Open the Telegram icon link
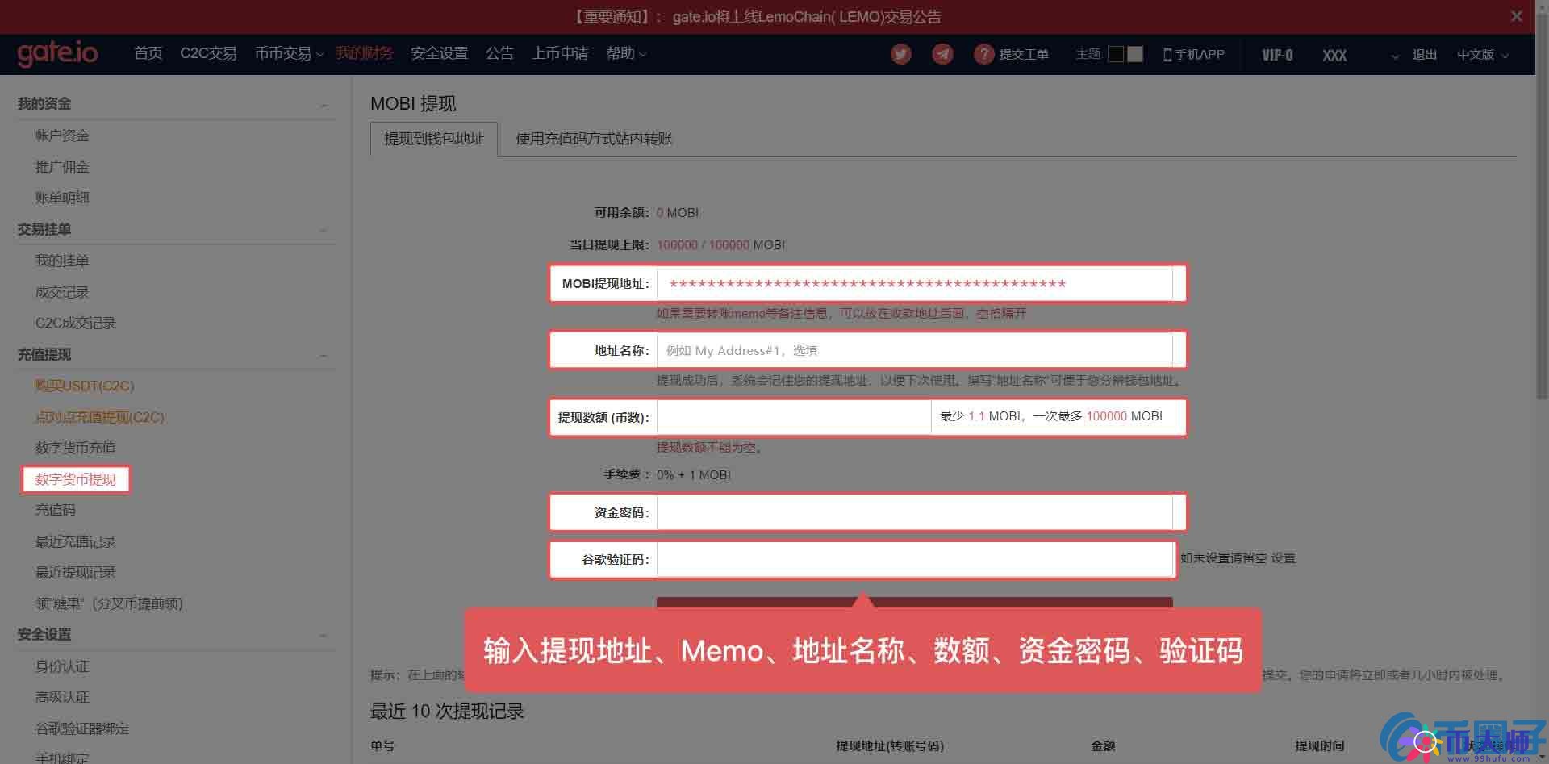1549x764 pixels. 942,54
